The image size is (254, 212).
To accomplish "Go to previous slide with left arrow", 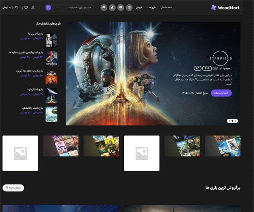I will tap(70, 74).
